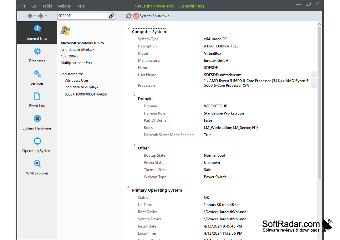The height and width of the screenshot is (240, 340).
Task: Select the Up Time value
Action: [x=222, y=205]
